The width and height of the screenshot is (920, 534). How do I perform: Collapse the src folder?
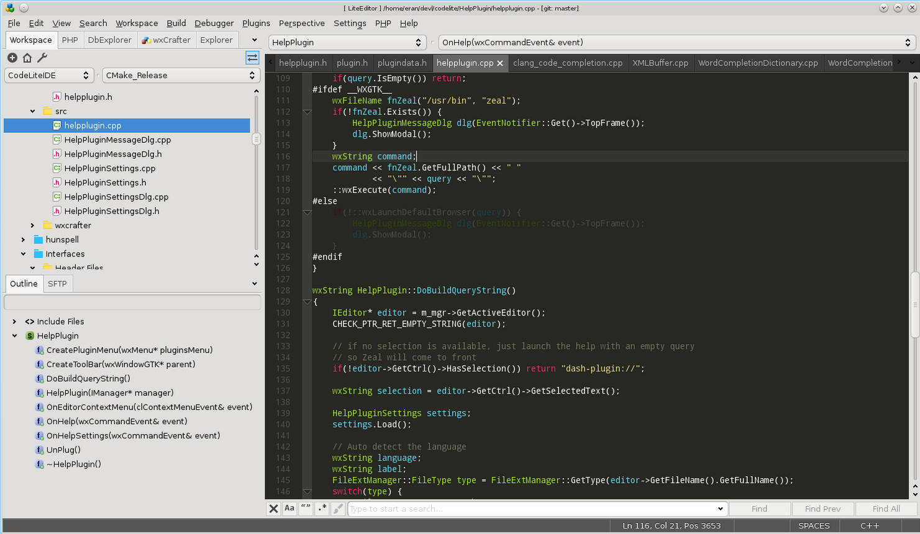pyautogui.click(x=32, y=111)
